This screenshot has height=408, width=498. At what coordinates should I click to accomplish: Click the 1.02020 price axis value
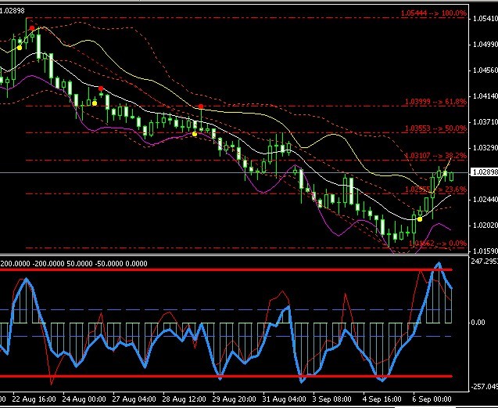[485, 226]
